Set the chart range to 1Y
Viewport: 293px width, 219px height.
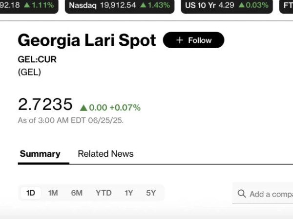(x=129, y=193)
